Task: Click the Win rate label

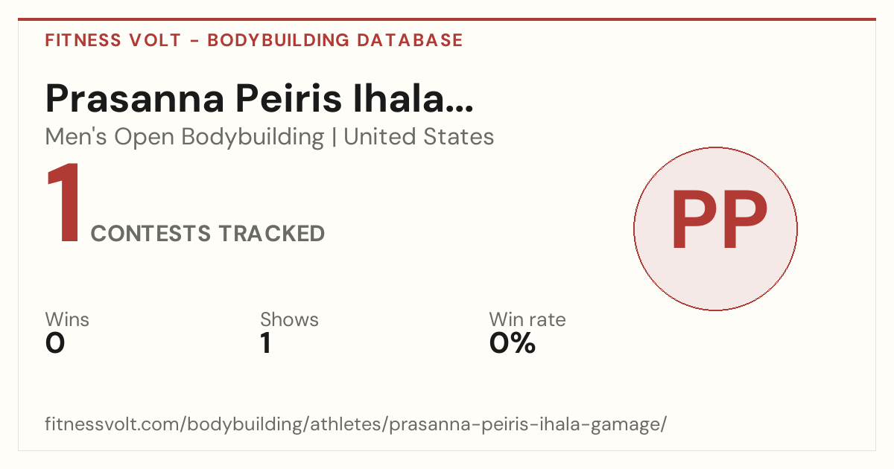Action: tap(527, 319)
